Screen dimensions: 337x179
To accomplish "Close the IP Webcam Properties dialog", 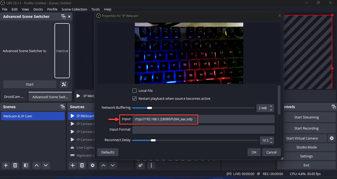I will (280, 16).
